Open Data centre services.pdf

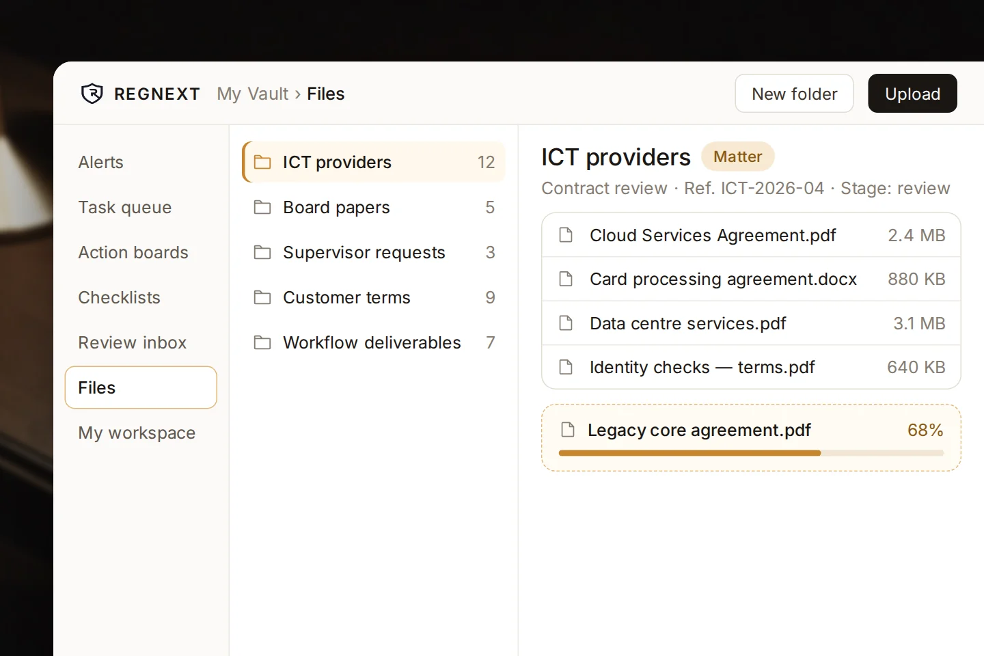[751, 323]
